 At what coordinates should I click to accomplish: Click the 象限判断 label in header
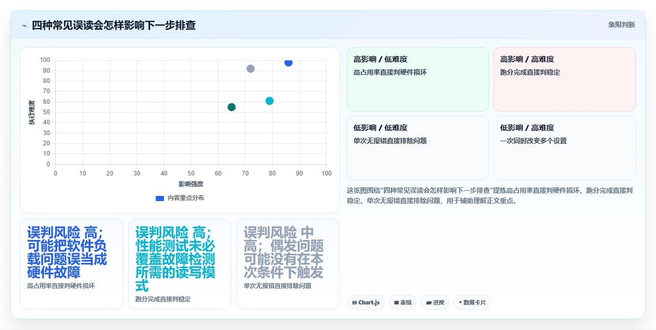click(x=622, y=25)
